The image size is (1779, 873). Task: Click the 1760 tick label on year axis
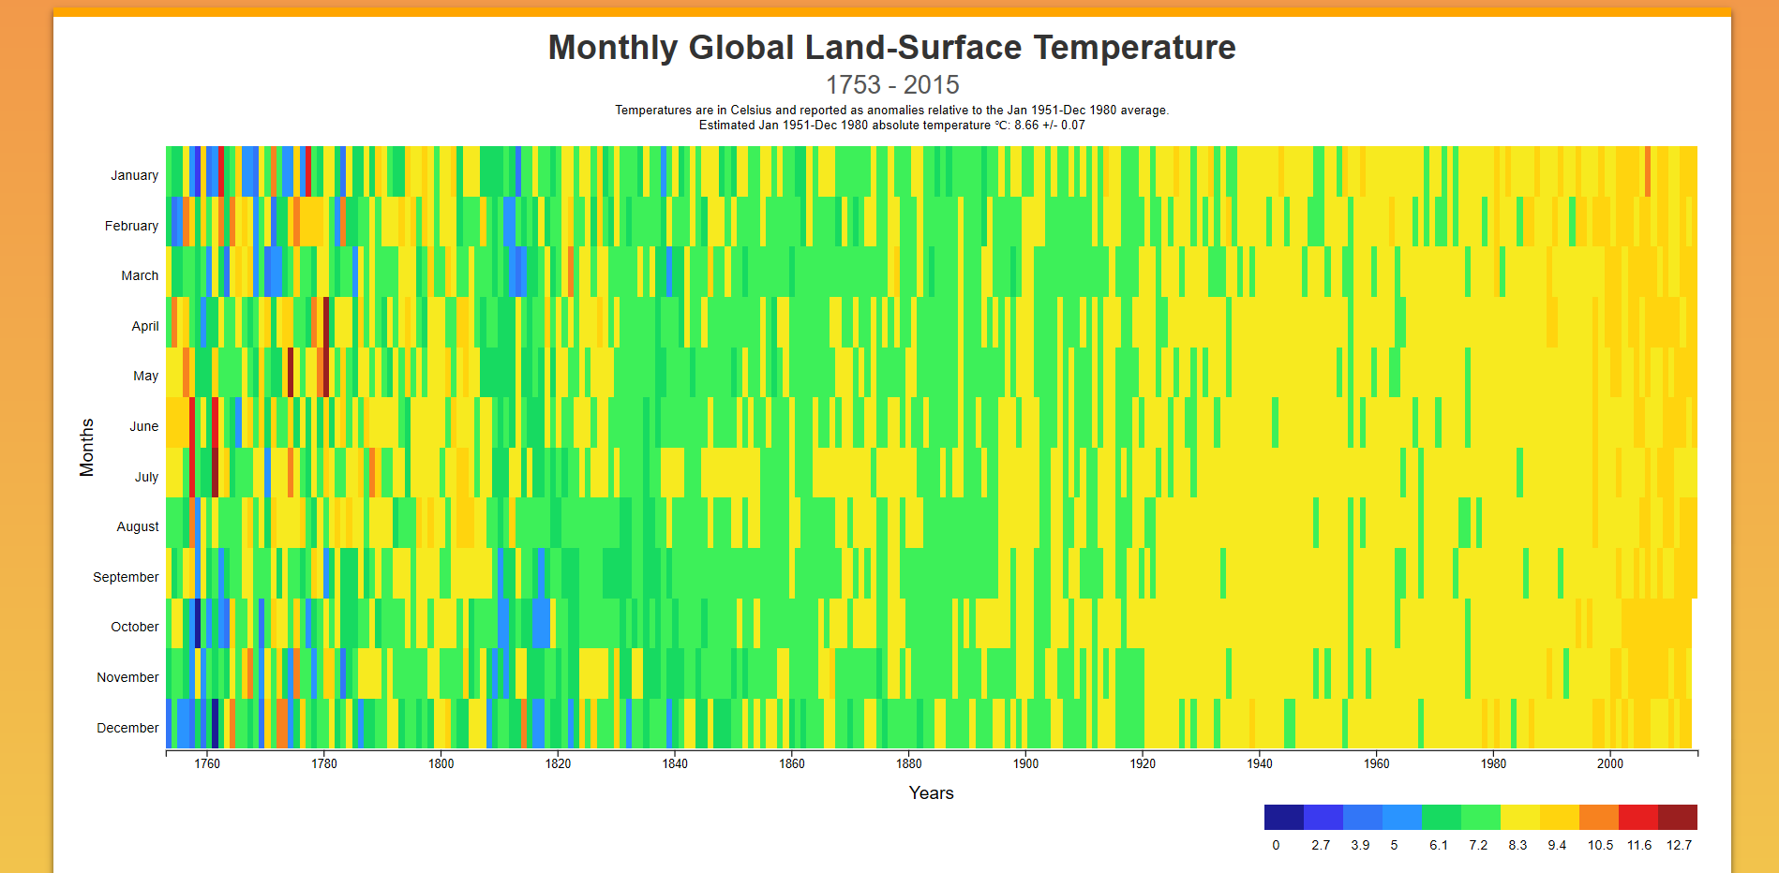(x=207, y=763)
